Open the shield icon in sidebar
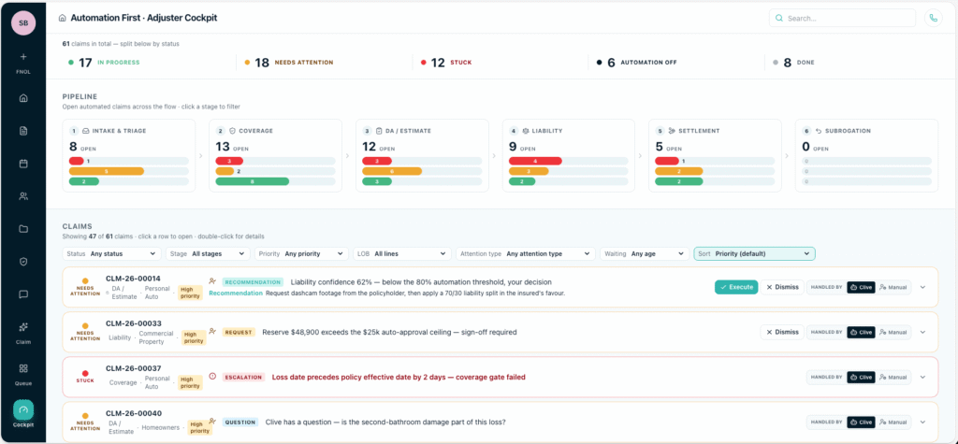The width and height of the screenshot is (958, 444). click(x=23, y=262)
